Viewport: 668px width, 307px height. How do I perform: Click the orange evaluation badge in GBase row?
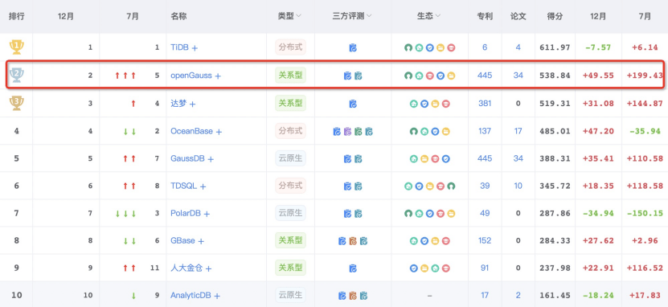click(x=353, y=241)
